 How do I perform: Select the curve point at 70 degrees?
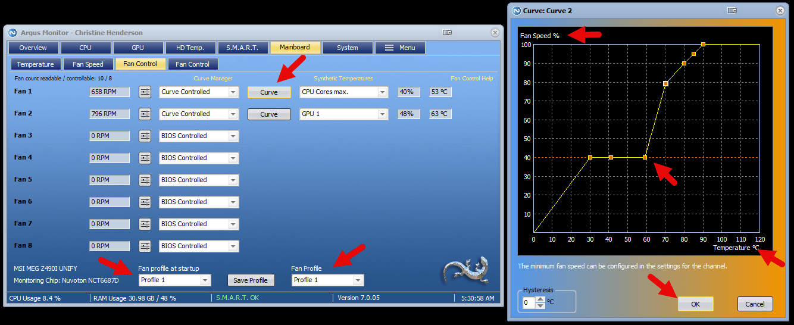coord(665,83)
